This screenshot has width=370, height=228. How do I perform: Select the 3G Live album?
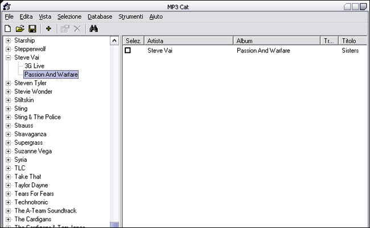pos(34,66)
